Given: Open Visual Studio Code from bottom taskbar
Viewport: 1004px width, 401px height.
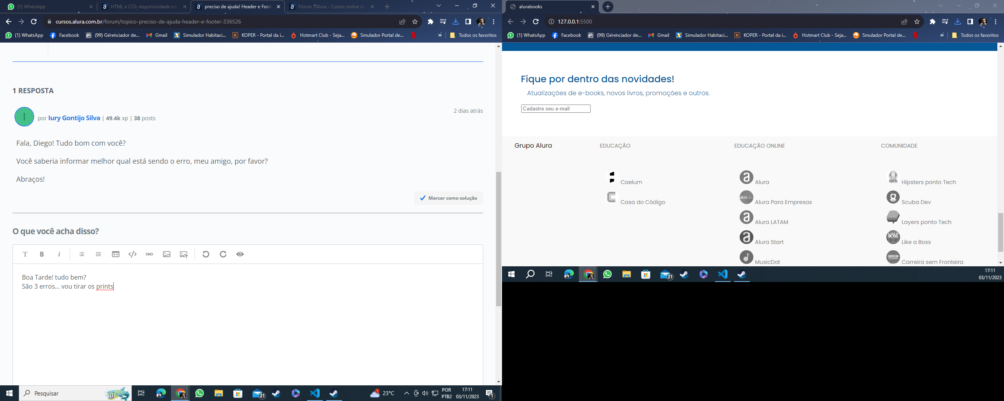Looking at the screenshot, I should pyautogui.click(x=315, y=393).
